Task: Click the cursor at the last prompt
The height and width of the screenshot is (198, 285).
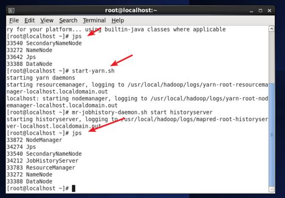Action: [x=74, y=188]
